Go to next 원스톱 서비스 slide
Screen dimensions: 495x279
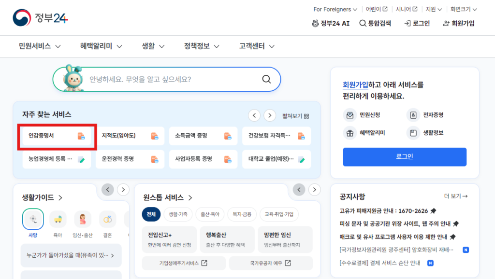[314, 190]
